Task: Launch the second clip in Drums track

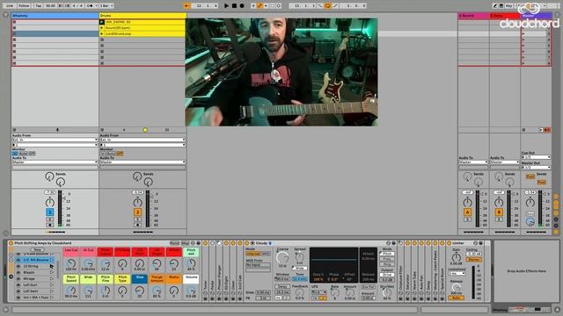Action: (102, 27)
